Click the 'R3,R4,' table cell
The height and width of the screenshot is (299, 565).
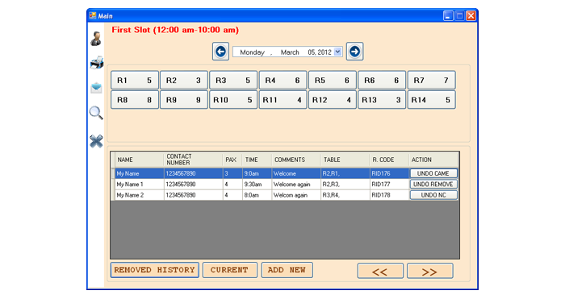pyautogui.click(x=345, y=195)
